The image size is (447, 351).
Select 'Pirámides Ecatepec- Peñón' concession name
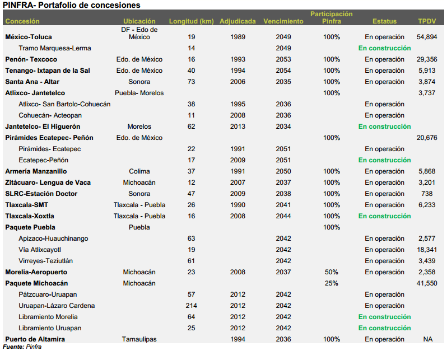49,138
